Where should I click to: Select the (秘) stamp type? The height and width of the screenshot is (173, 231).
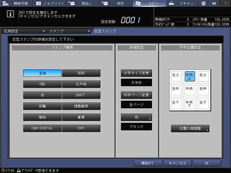(x=42, y=84)
